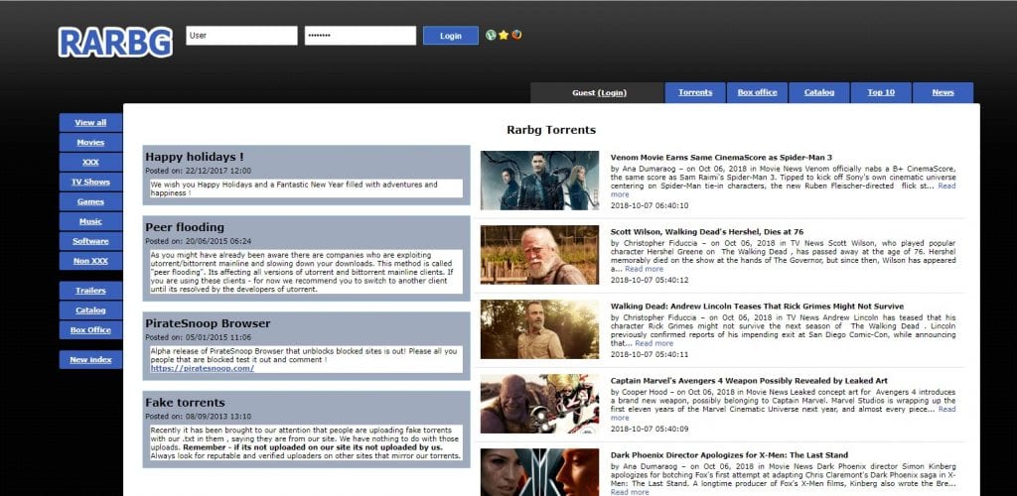The height and width of the screenshot is (496, 1017).
Task: Switch to the Box office tab
Action: (x=757, y=92)
